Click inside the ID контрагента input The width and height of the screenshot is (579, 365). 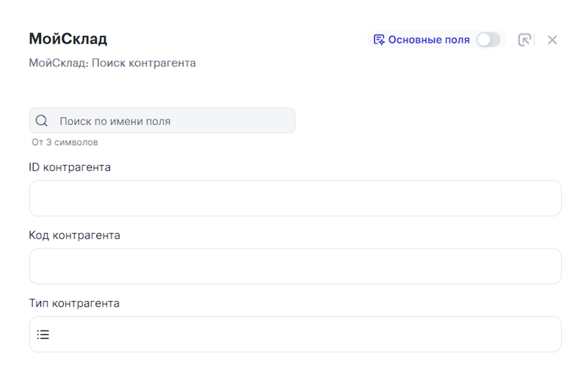(295, 198)
